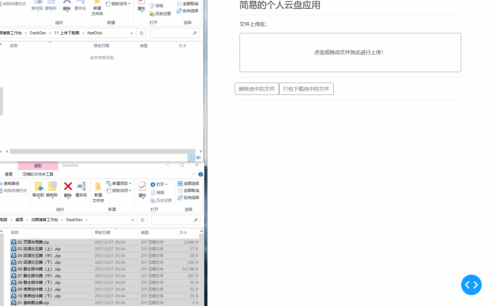Switch NetDisk window to details view icon
The height and width of the screenshot is (306, 492).
pos(191,158)
